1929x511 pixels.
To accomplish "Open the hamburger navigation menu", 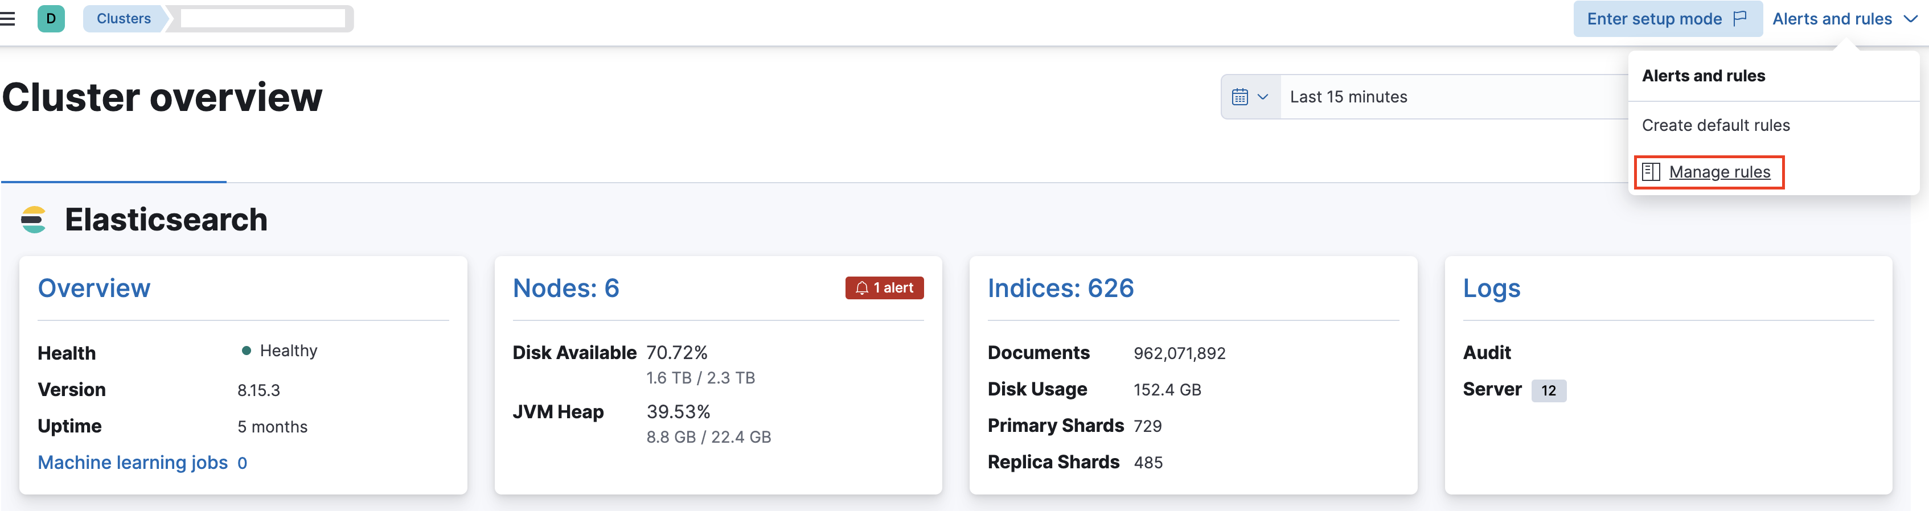I will click(7, 19).
